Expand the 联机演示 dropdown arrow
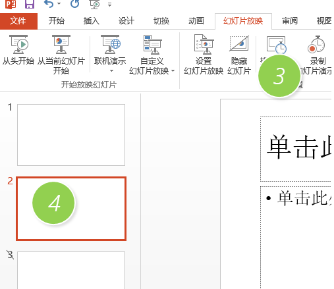The height and width of the screenshot is (289, 334). point(111,70)
